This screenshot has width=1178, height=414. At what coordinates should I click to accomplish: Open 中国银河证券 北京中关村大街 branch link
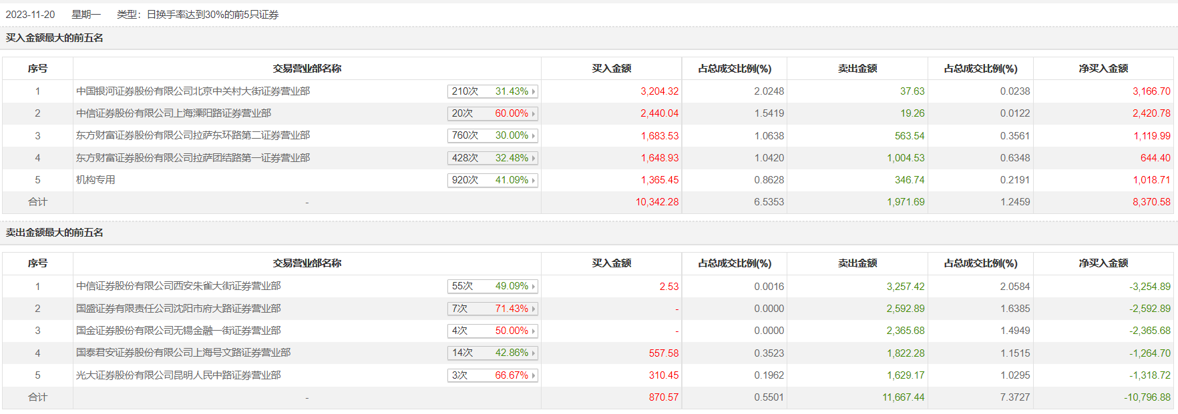(x=193, y=91)
